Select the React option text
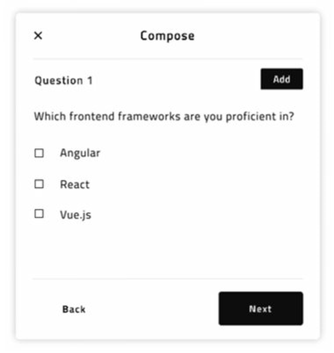334x353 pixels. [x=74, y=184]
